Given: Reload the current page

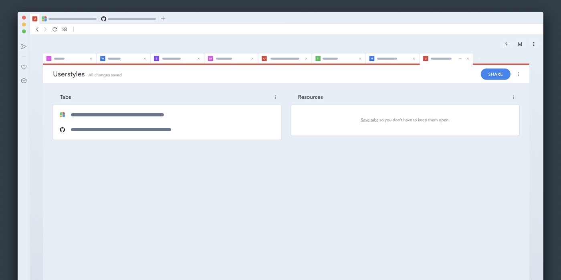Looking at the screenshot, I should (54, 29).
